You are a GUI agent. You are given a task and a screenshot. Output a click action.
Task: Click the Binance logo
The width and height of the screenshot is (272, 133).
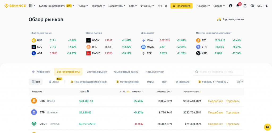(x=15, y=6)
